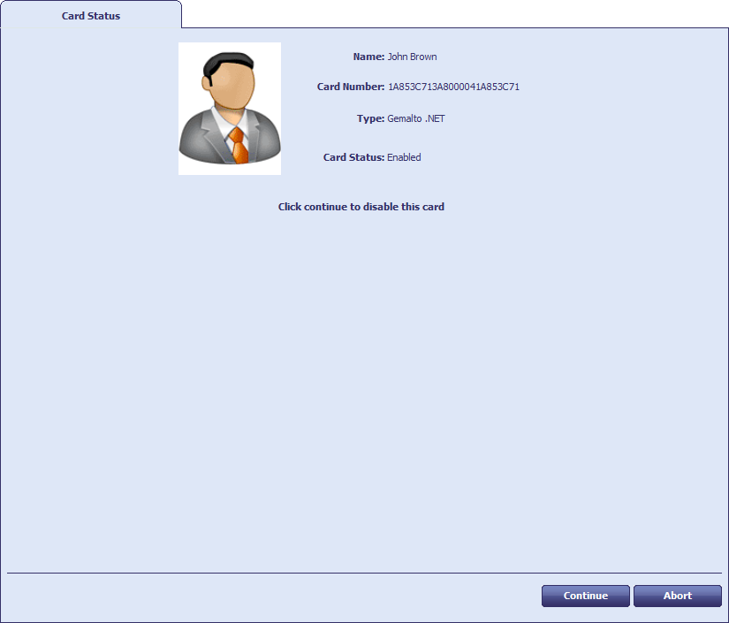The image size is (729, 623).
Task: Click the Type field label
Action: click(370, 118)
